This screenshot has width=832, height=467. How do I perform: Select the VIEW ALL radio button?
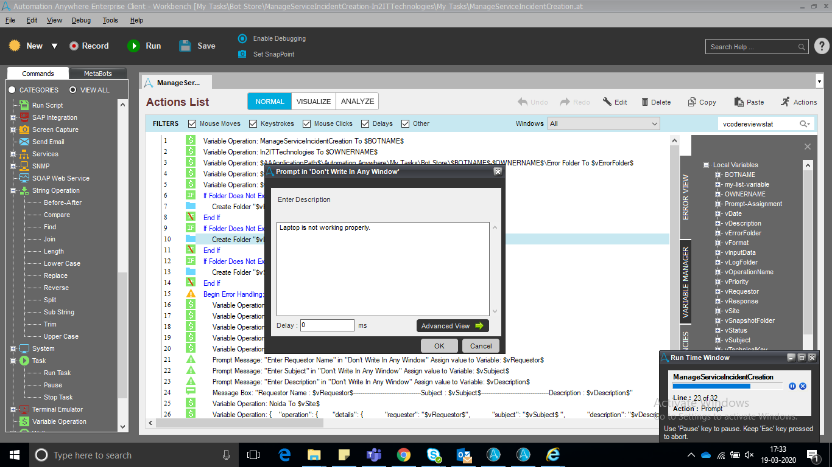coord(73,90)
